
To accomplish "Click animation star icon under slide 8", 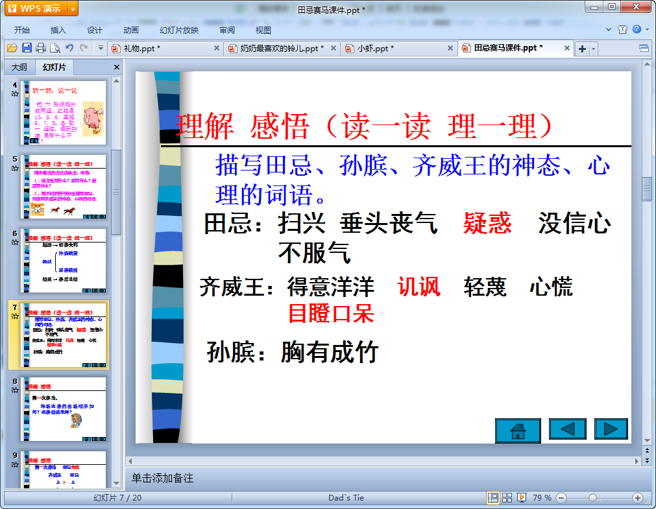I will 15,390.
